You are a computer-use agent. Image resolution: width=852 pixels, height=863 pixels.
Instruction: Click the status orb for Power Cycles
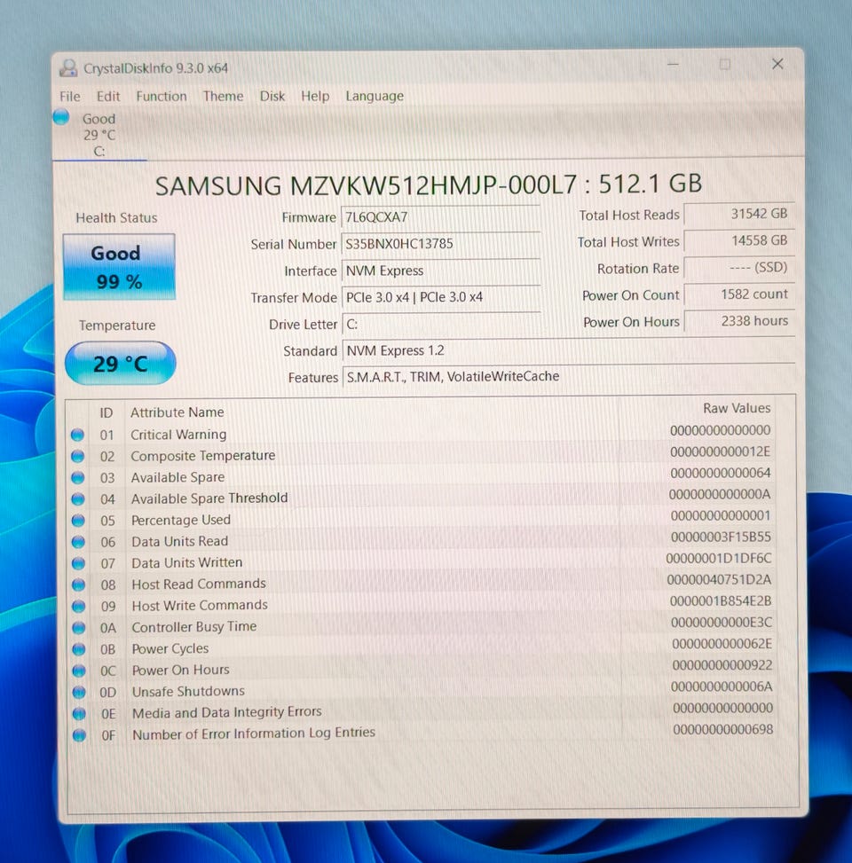point(79,649)
